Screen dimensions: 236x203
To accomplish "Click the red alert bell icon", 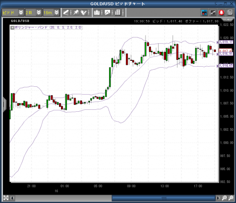I will point(222,13).
